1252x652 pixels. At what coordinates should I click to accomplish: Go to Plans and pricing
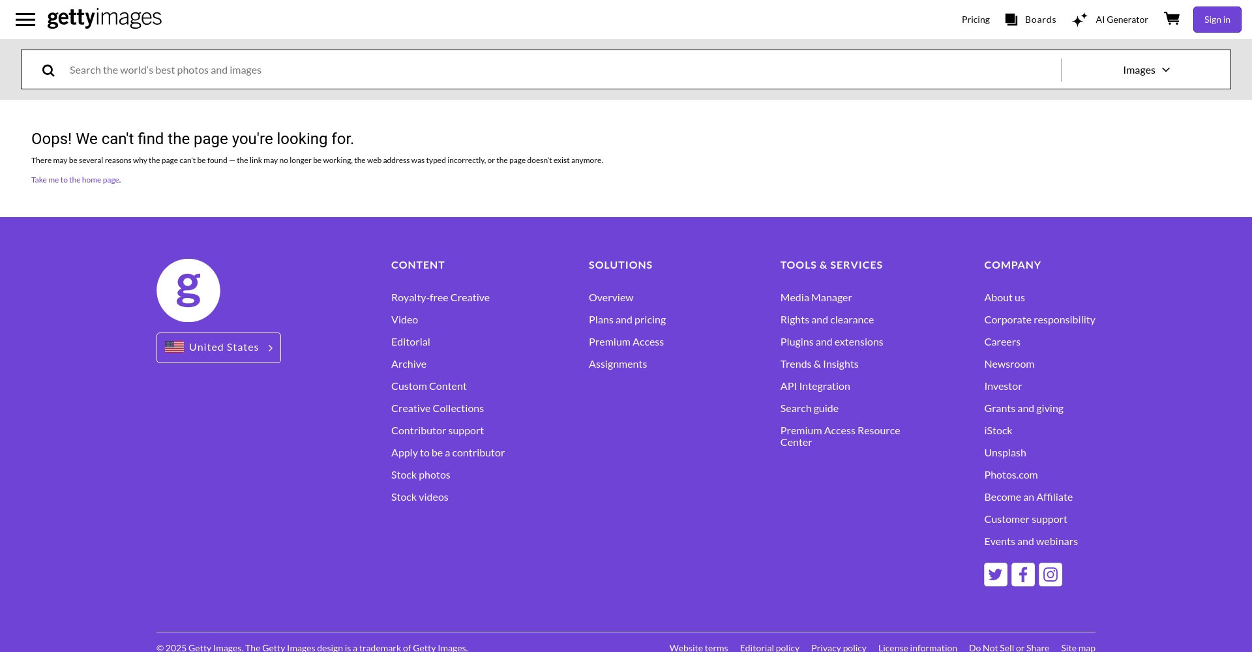pos(627,319)
